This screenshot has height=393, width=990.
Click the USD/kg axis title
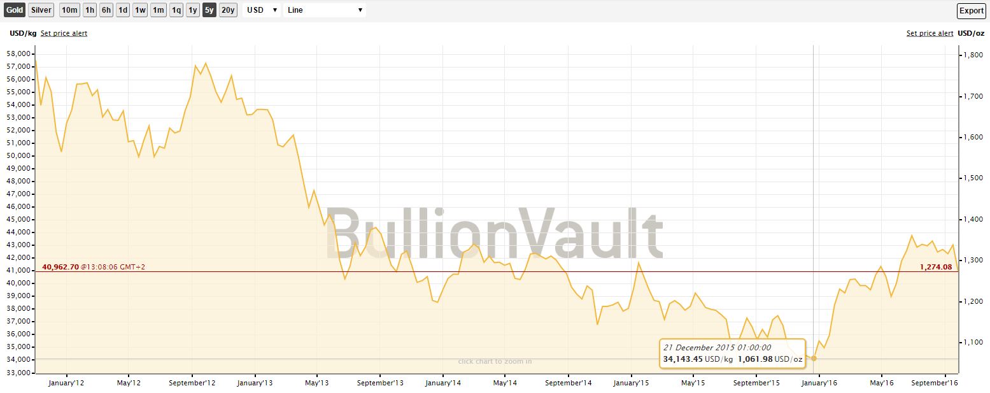coord(23,33)
